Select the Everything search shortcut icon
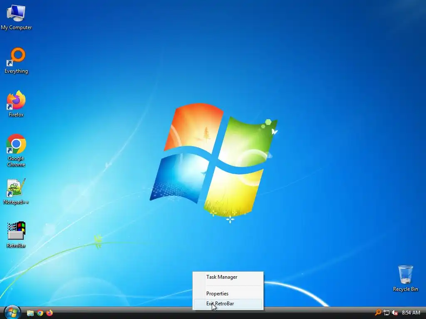This screenshot has height=319, width=426. point(16,61)
